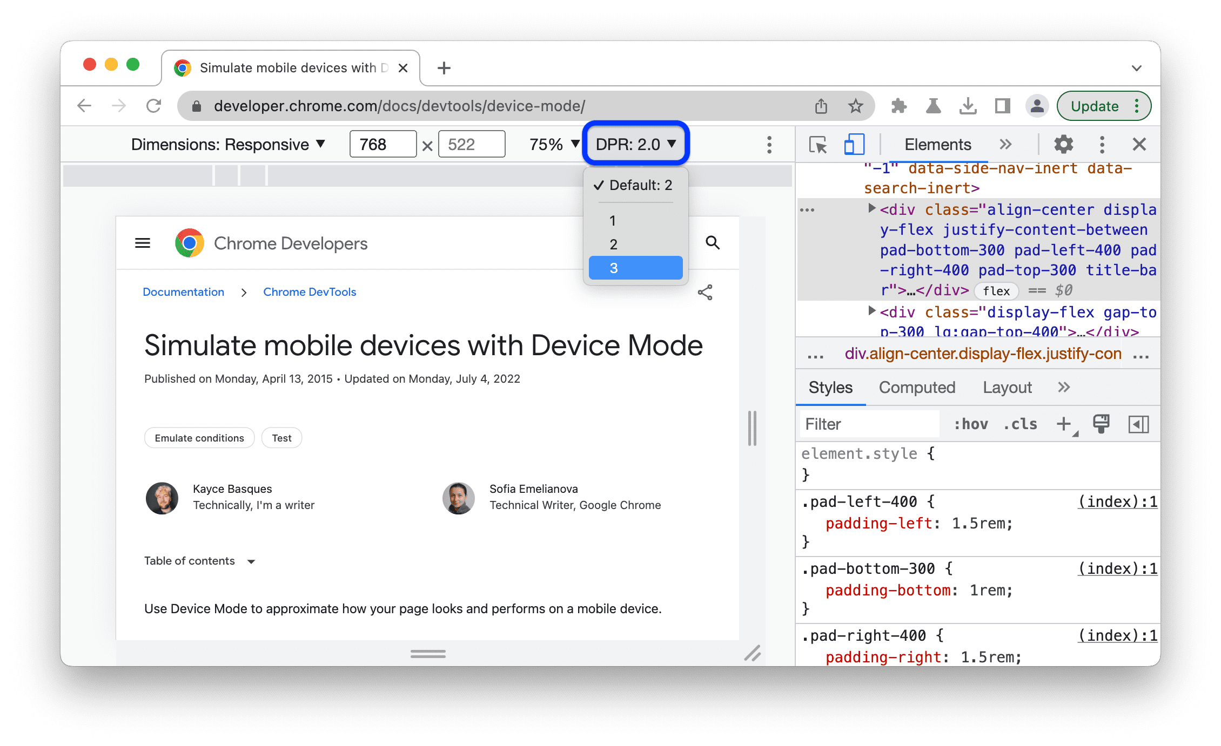Viewport: 1221px width, 746px height.
Task: Click the Documentation breadcrumb link
Action: point(182,292)
